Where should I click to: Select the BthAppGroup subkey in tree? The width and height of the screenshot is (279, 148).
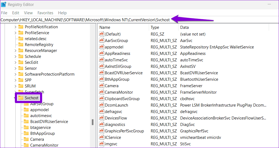tap(42, 133)
